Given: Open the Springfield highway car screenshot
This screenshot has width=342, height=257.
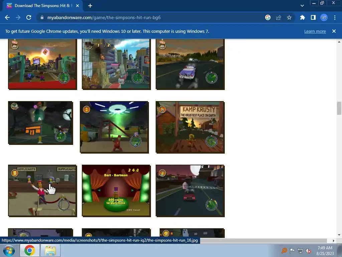Looking at the screenshot, I should click(x=190, y=64).
